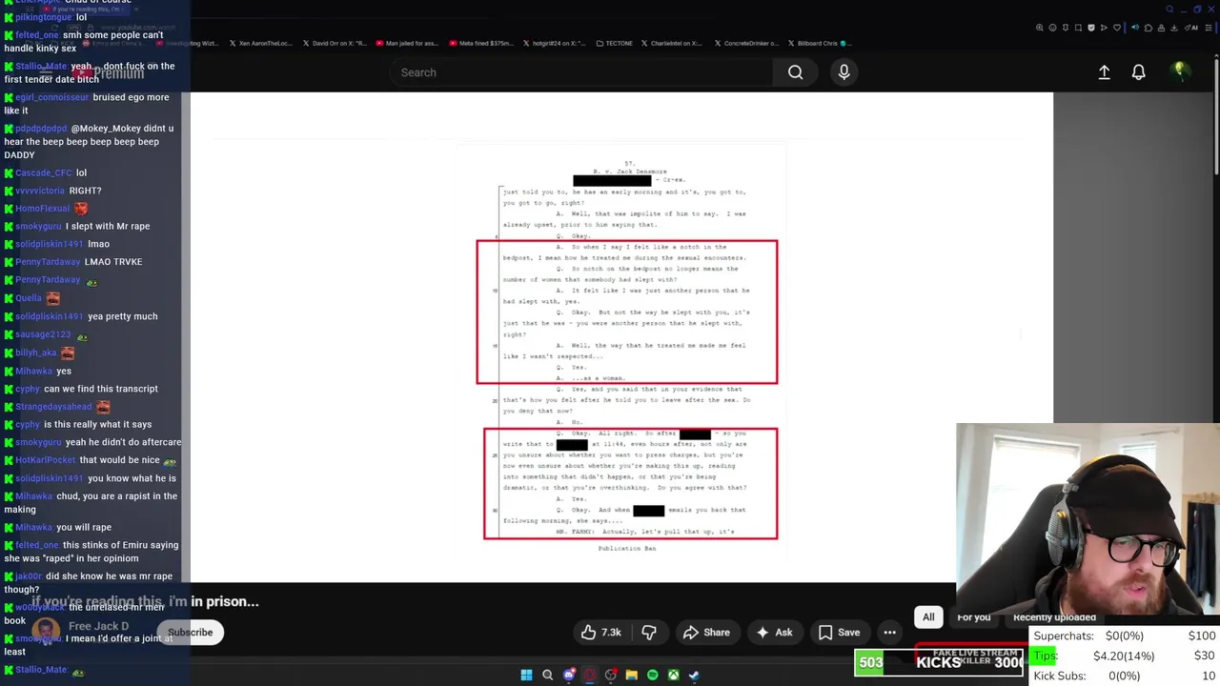Screen dimensions: 1220x686
Task: Click the browser zoom magnifier icon
Action: [x=1039, y=28]
